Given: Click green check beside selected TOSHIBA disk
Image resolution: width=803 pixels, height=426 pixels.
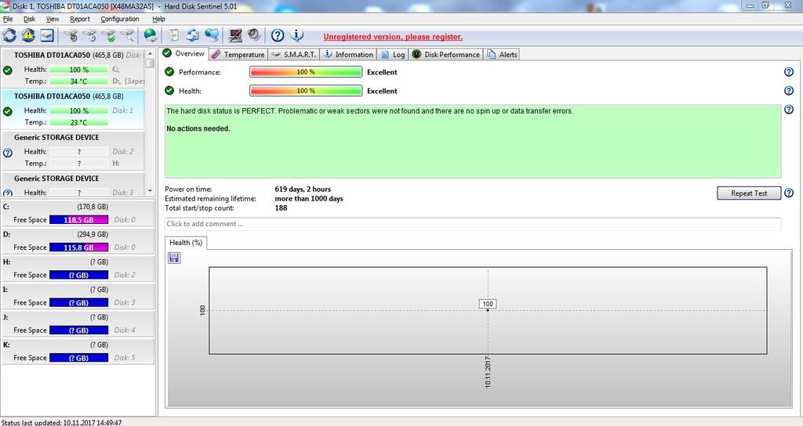Looking at the screenshot, I should pyautogui.click(x=8, y=111).
